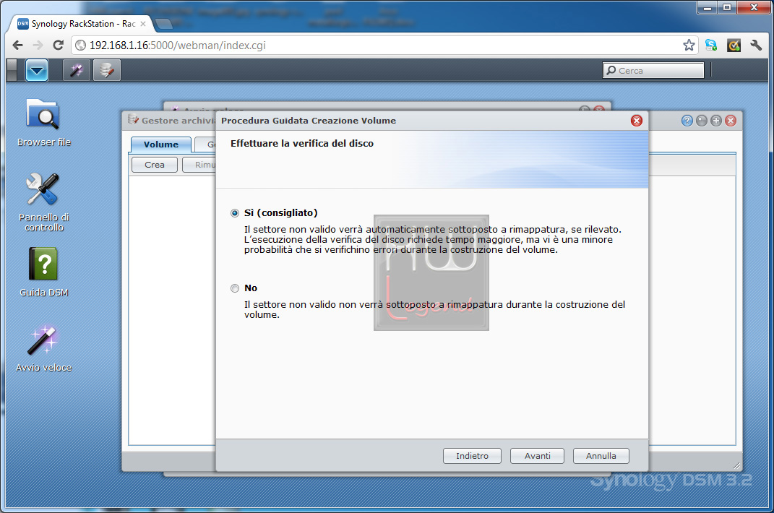
Task: Go back with the Indietro button
Action: 472,456
